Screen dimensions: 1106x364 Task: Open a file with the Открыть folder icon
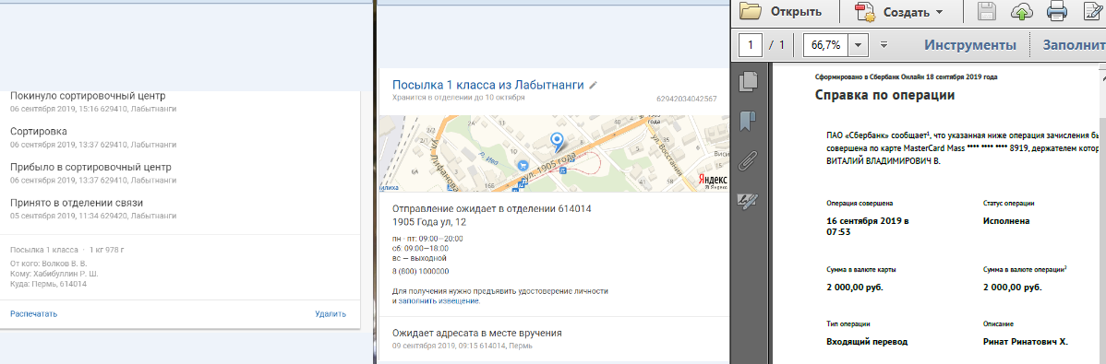[780, 11]
